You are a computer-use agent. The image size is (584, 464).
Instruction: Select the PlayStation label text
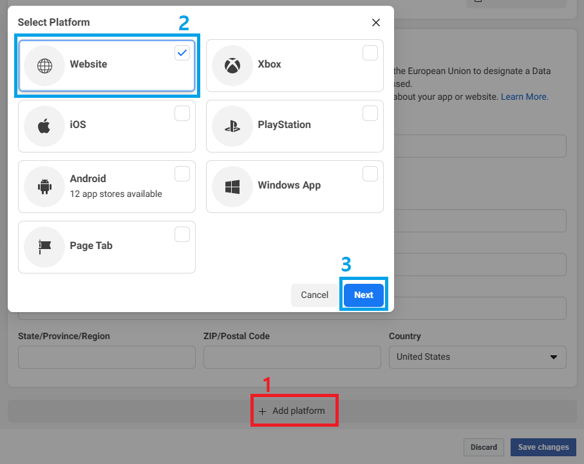[284, 125]
